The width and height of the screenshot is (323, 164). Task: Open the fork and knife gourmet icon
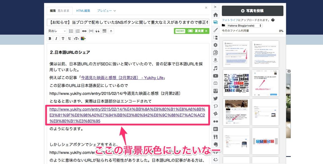(x=215, y=137)
